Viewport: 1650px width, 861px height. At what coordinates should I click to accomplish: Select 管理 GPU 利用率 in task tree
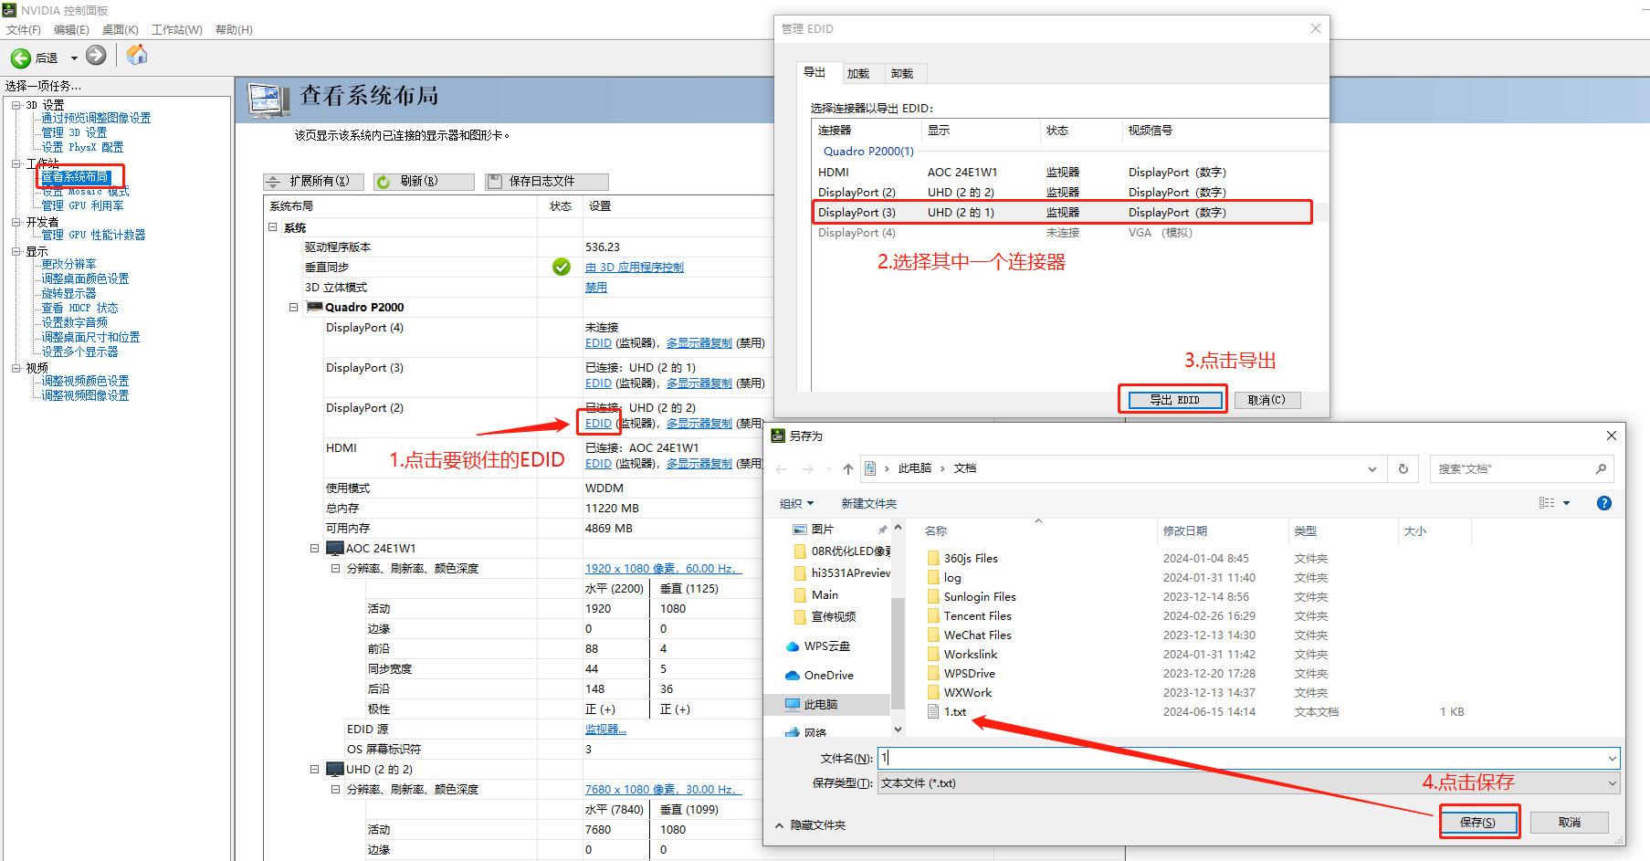tap(82, 205)
